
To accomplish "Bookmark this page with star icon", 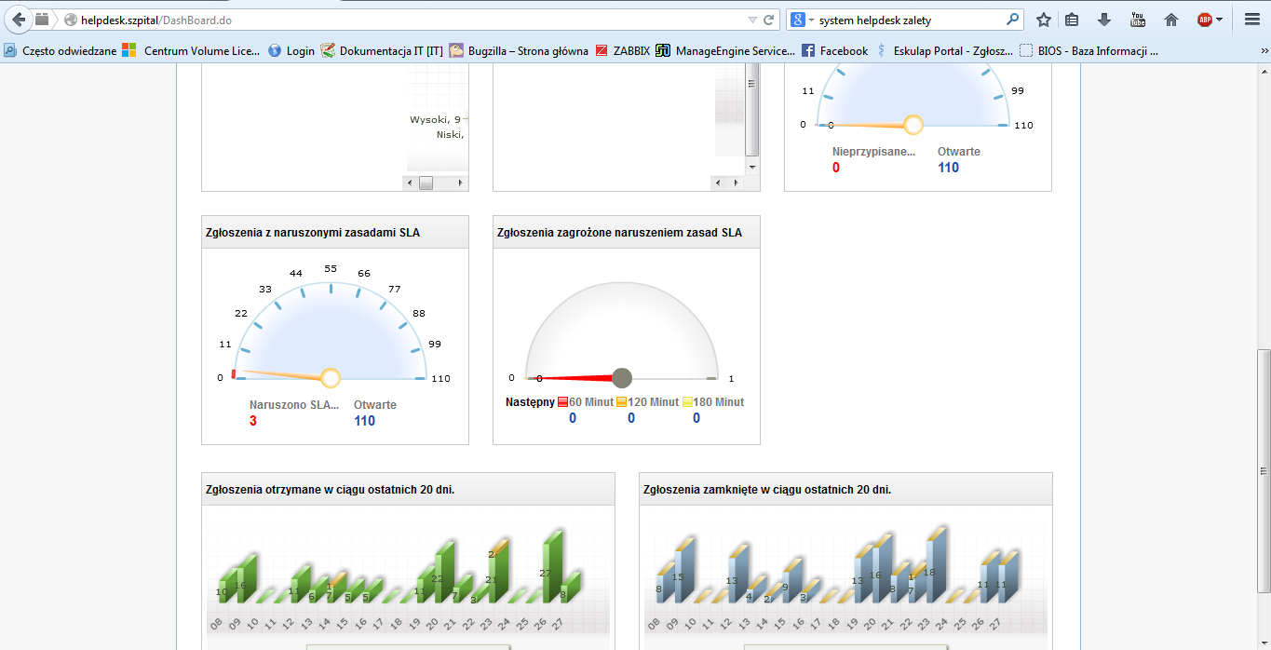I will 1044,20.
